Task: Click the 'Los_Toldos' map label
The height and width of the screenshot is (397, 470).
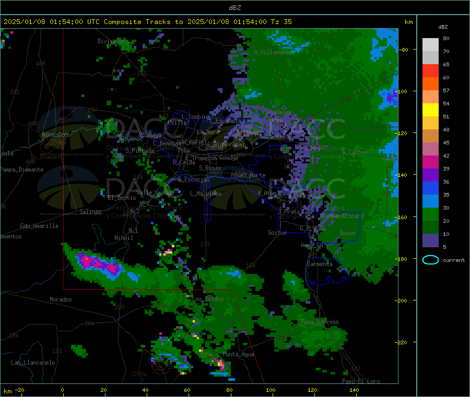Action: pos(208,299)
